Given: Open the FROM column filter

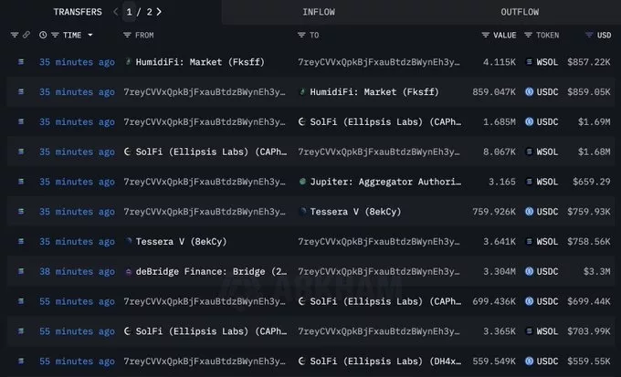Looking at the screenshot, I should [x=127, y=35].
